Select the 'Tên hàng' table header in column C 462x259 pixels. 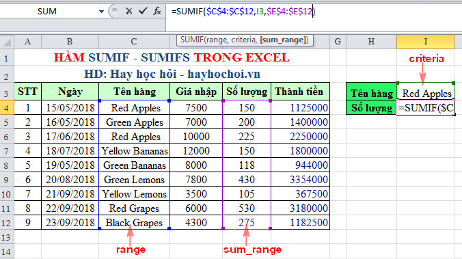(135, 92)
